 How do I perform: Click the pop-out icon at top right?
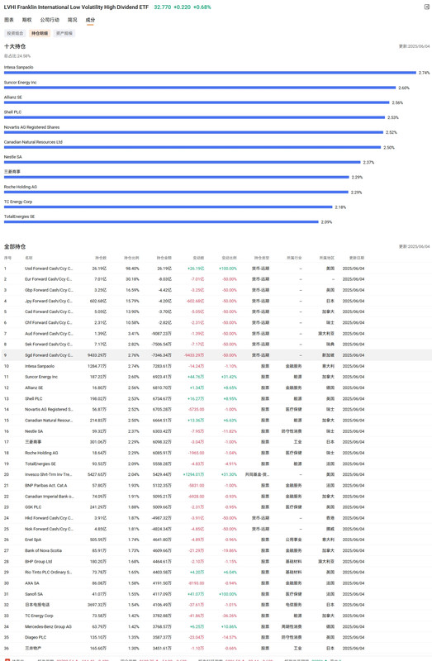[x=426, y=7]
